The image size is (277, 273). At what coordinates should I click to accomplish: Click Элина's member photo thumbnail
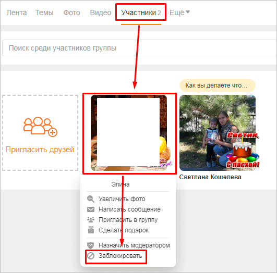coord(129,133)
